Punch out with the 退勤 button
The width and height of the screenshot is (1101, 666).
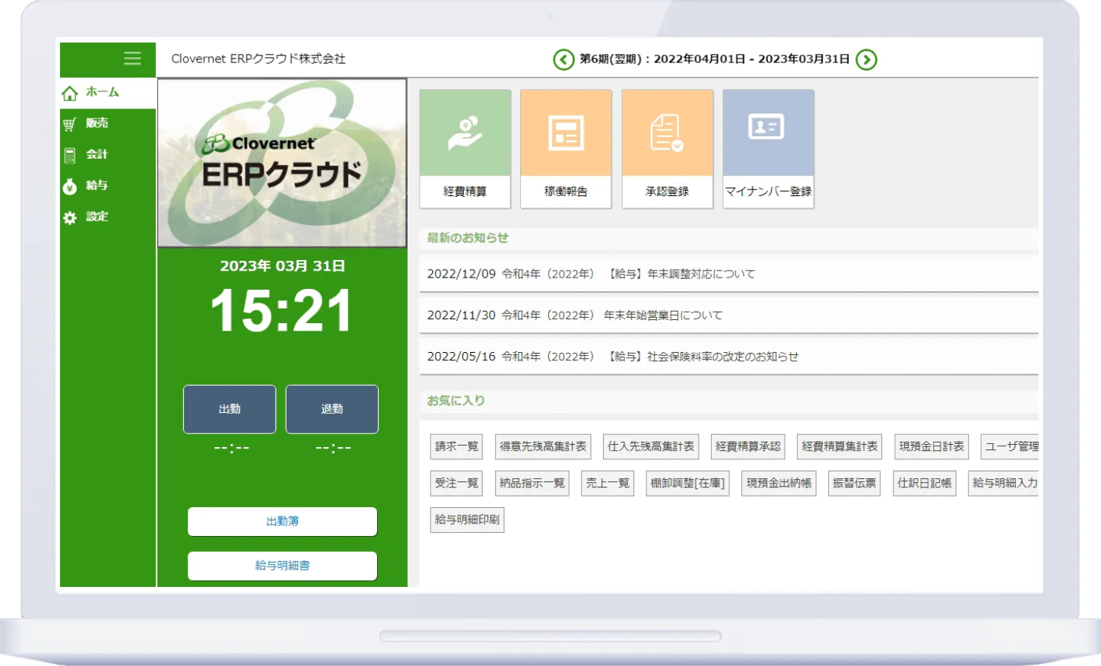coord(332,409)
